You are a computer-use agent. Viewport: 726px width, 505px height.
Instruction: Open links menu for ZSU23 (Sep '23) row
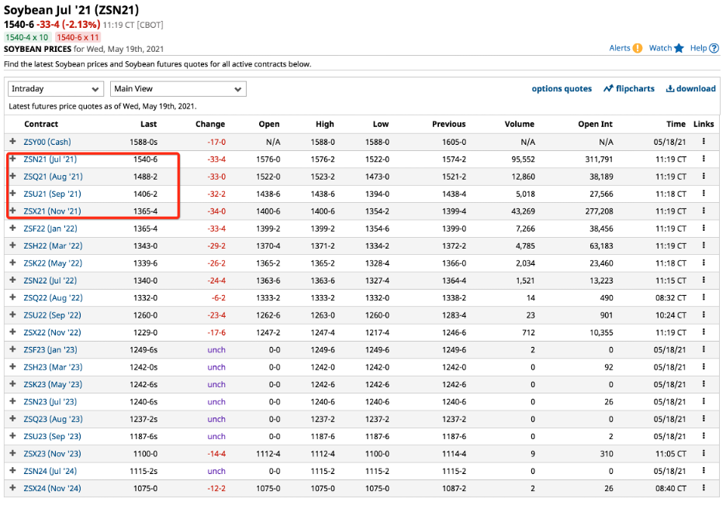pyautogui.click(x=704, y=436)
